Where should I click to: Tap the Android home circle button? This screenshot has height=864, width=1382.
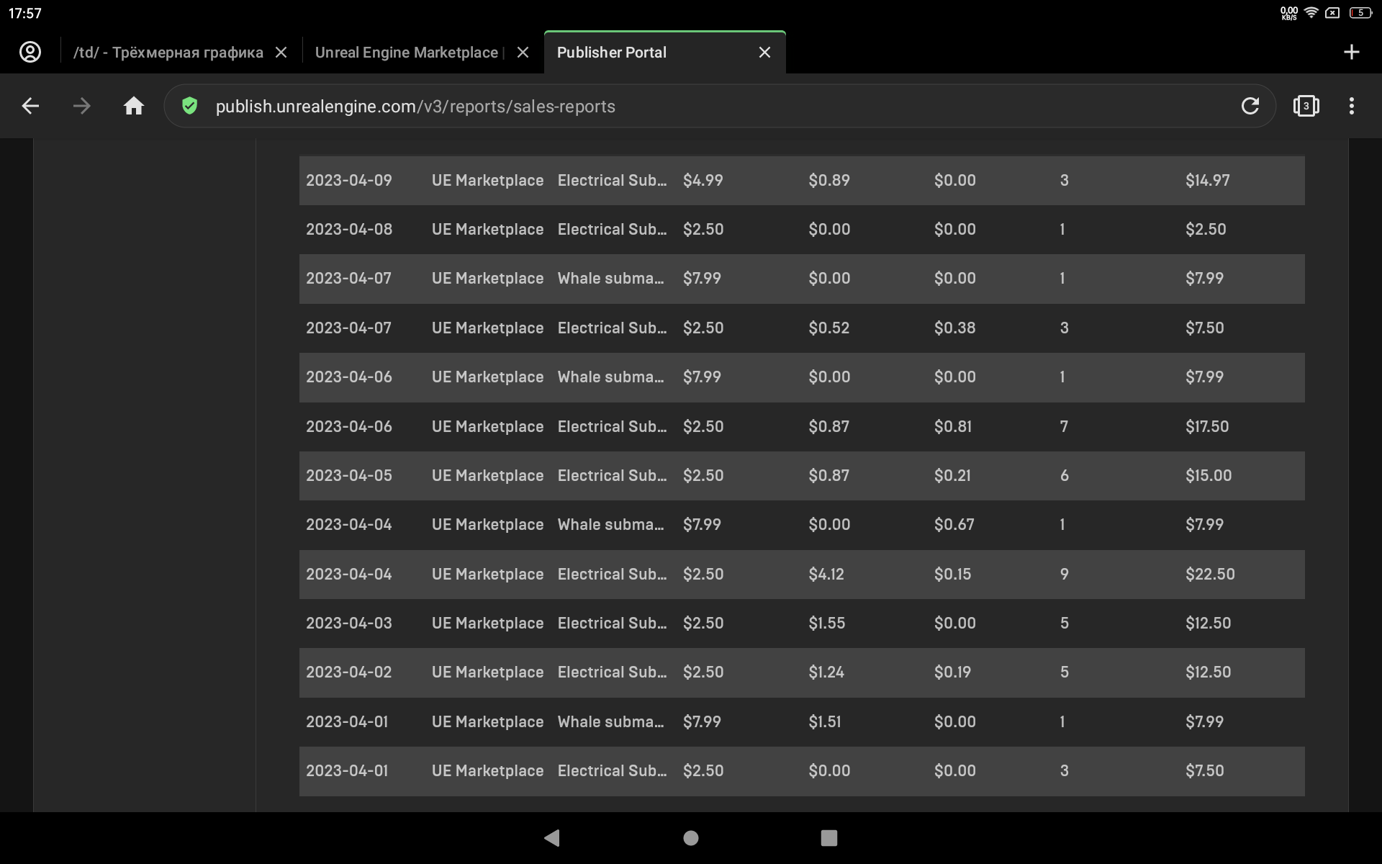[x=690, y=837]
